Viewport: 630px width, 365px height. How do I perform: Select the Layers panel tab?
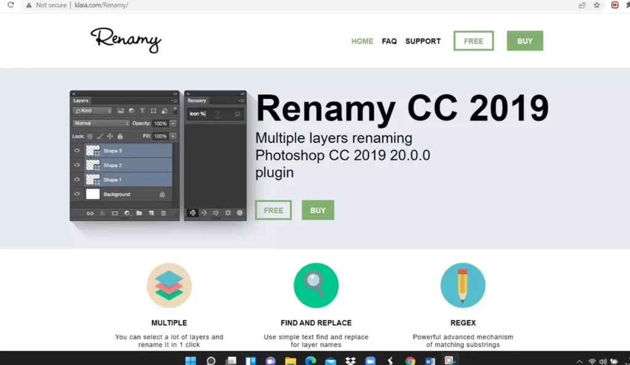tap(81, 101)
